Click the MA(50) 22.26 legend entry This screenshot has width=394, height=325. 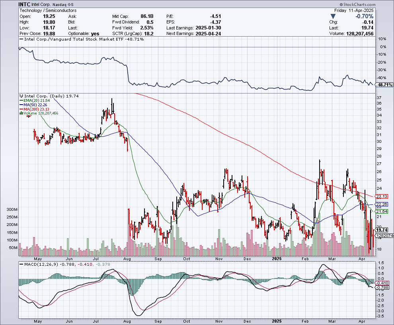[33, 105]
